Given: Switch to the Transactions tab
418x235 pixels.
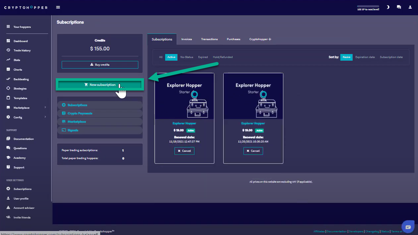Looking at the screenshot, I should [x=209, y=39].
